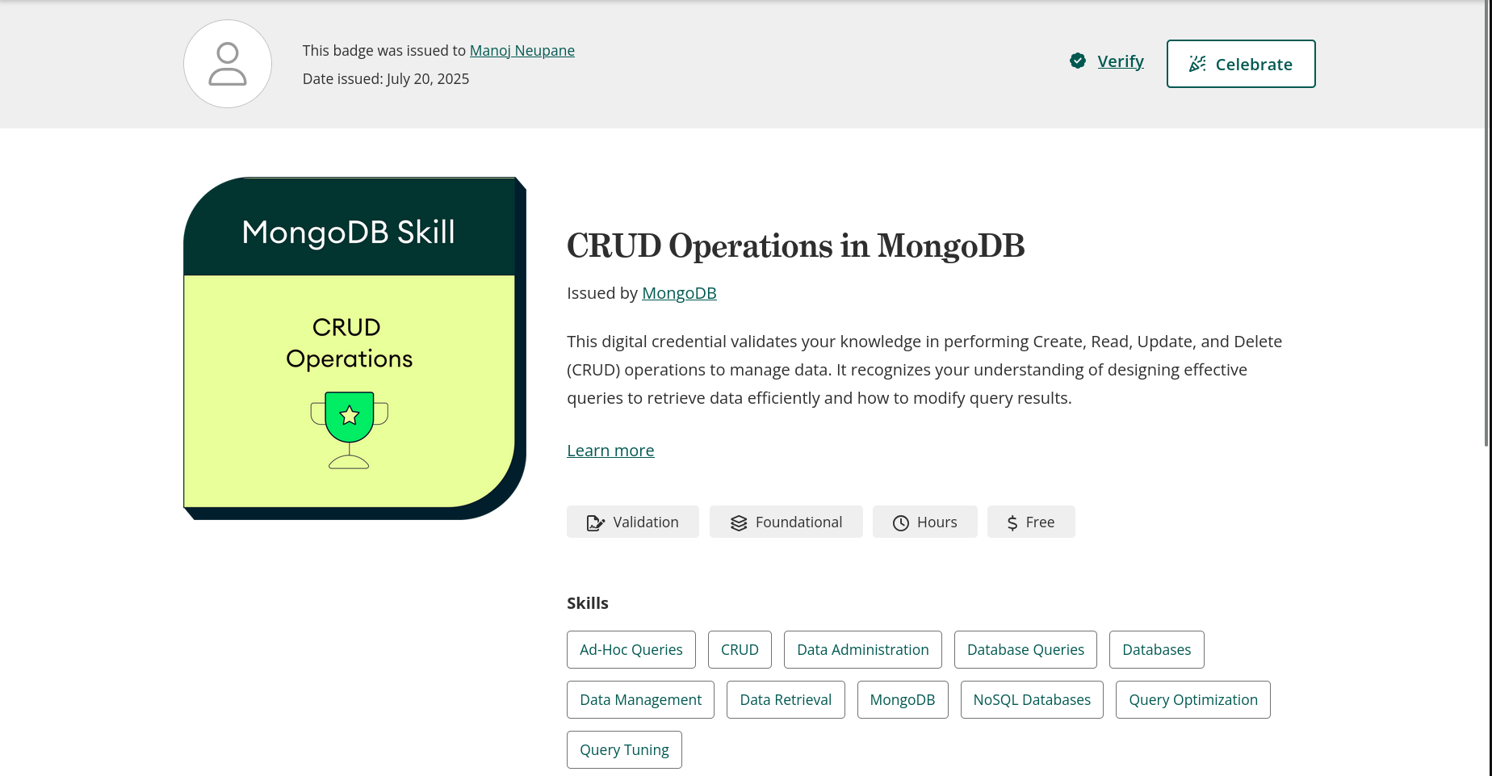
Task: Open the MongoDB issuer link
Action: coord(679,293)
